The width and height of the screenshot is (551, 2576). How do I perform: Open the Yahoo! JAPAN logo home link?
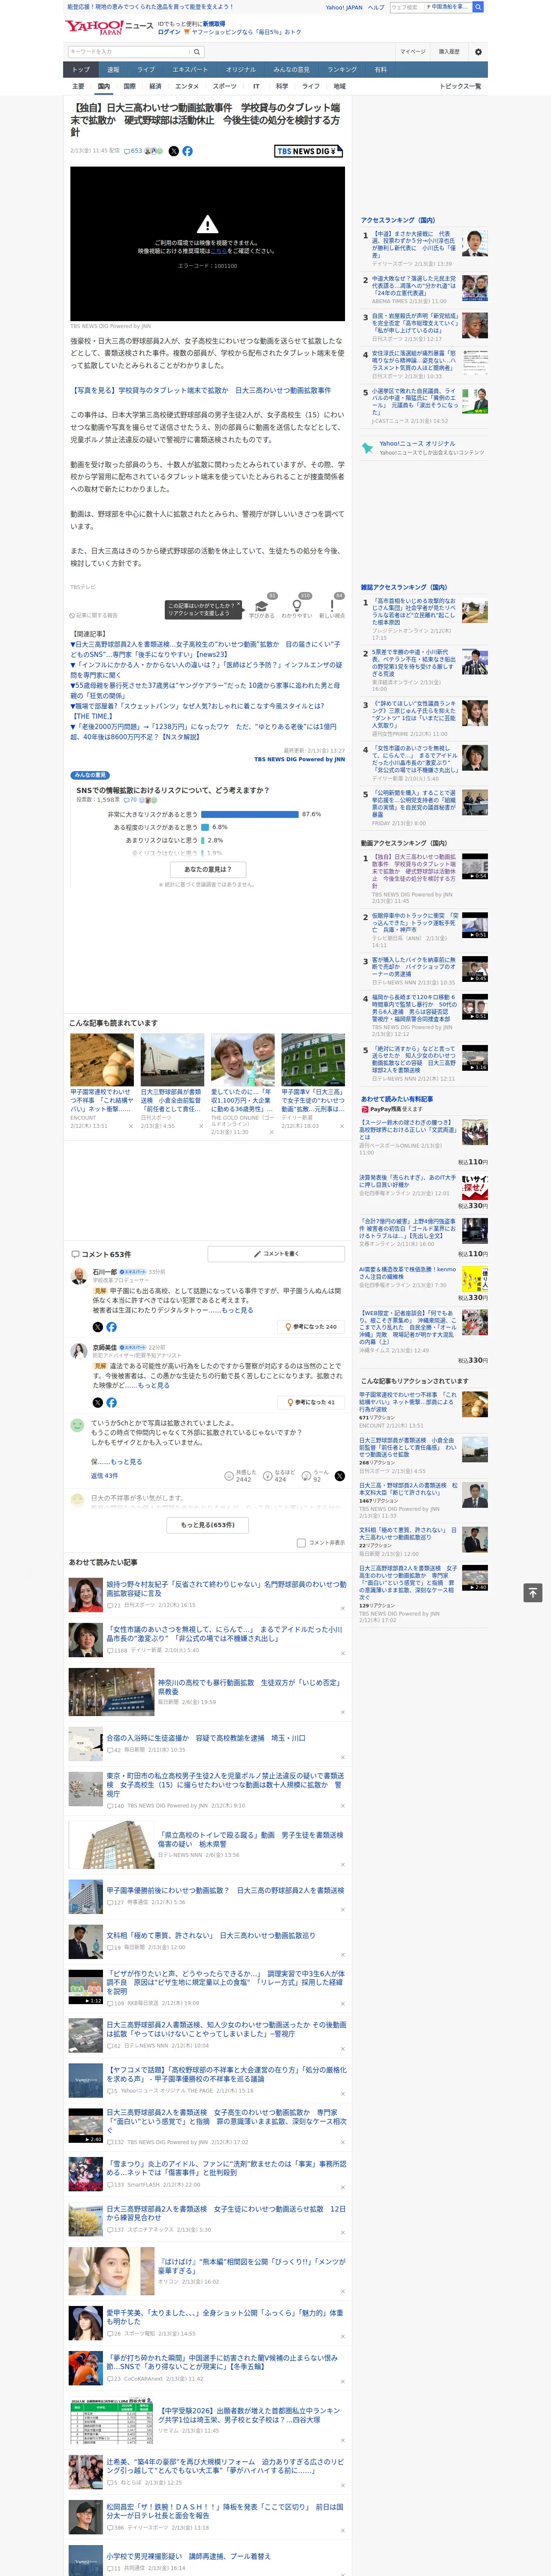(x=95, y=27)
